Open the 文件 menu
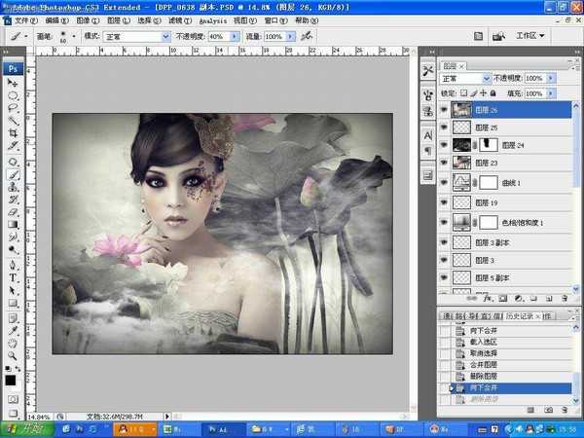 pyautogui.click(x=24, y=19)
